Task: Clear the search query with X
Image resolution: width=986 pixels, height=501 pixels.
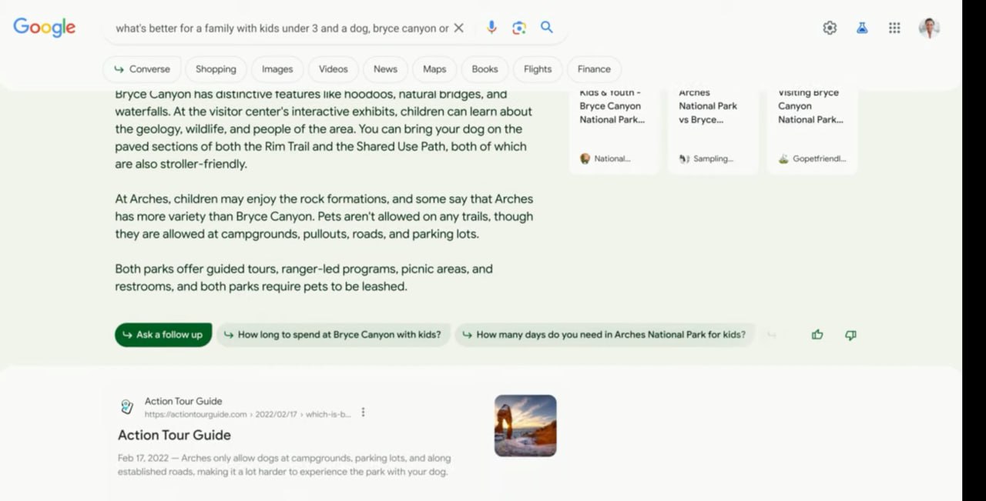Action: point(458,28)
